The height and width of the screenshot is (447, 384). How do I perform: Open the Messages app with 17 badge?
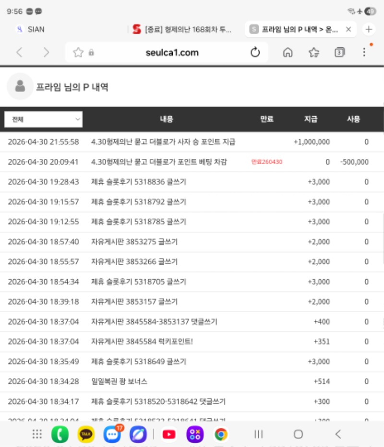pos(112,435)
